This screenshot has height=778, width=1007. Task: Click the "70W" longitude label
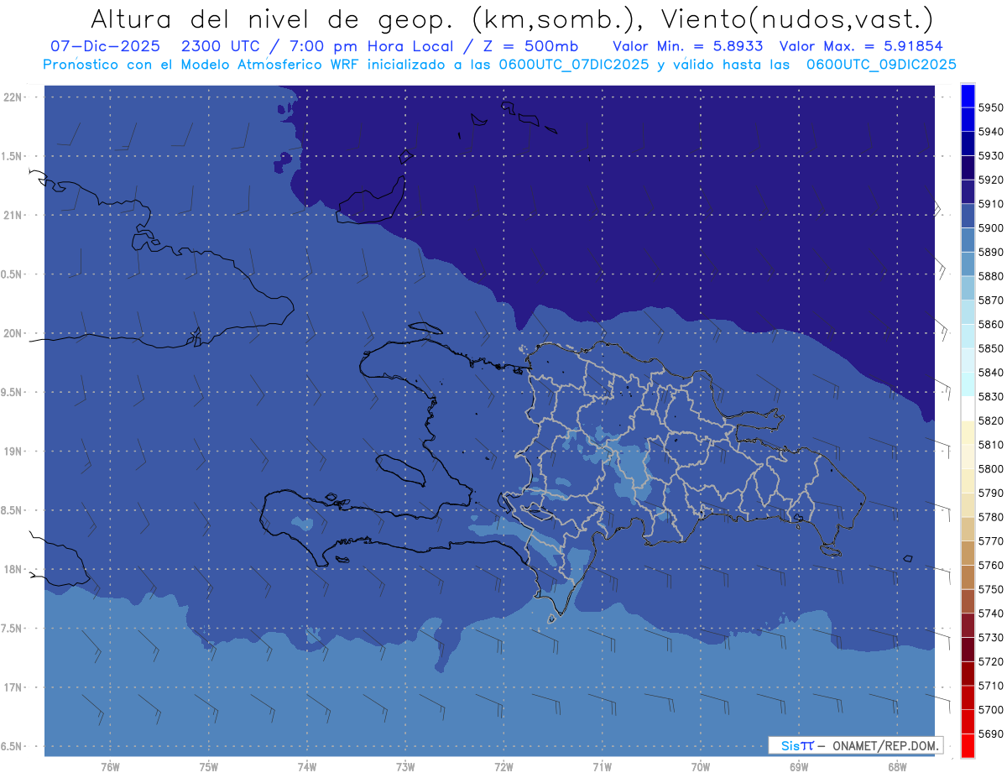coord(701,767)
